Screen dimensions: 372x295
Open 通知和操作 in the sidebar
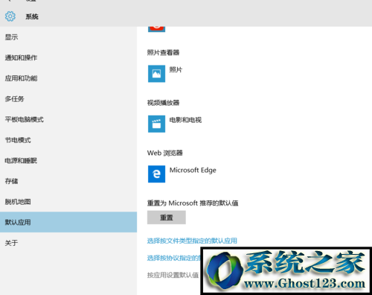tap(68, 58)
